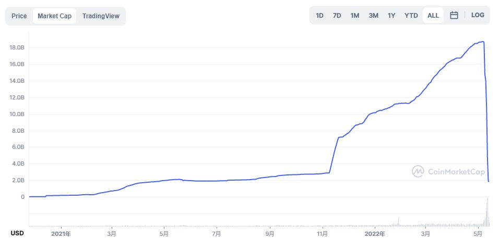Open the calendar date range picker
This screenshot has height=240, width=499.
click(454, 15)
